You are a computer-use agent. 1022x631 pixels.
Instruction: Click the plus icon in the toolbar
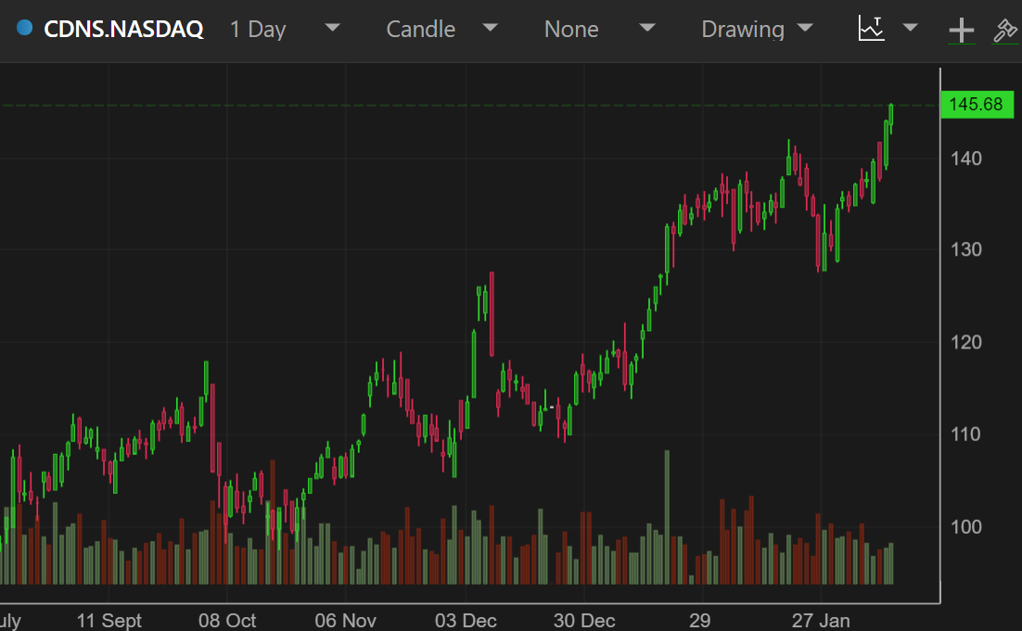(x=962, y=31)
